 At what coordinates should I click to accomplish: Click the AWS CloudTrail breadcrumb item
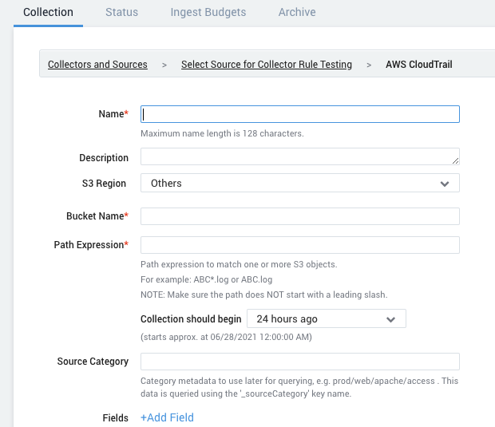tap(418, 65)
